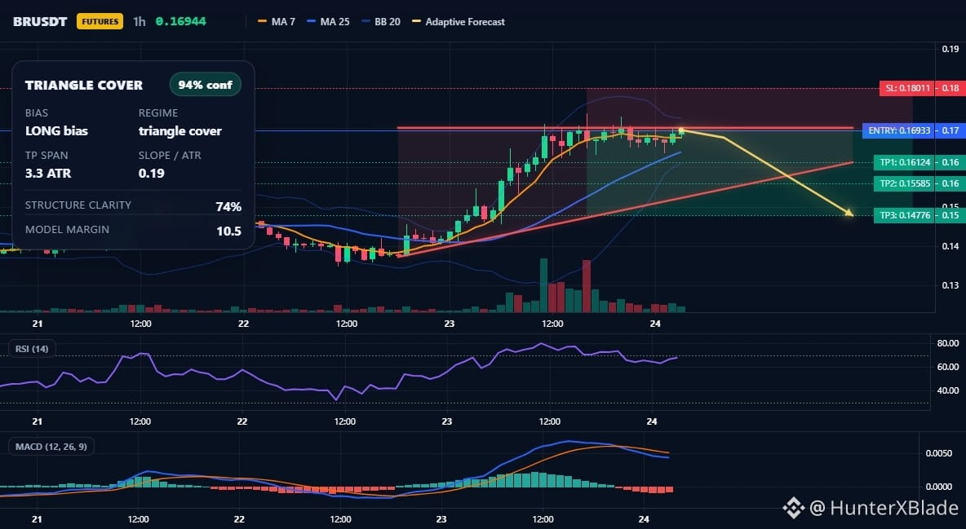966x529 pixels.
Task: Click the 60.00 RSI axis label
Action: (x=947, y=367)
